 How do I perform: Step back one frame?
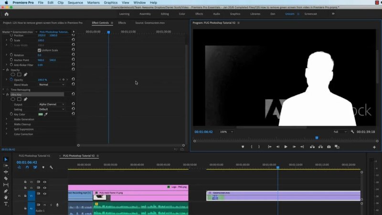(x=278, y=147)
